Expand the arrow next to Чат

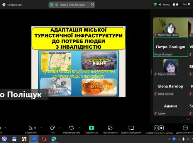pos(59,128)
